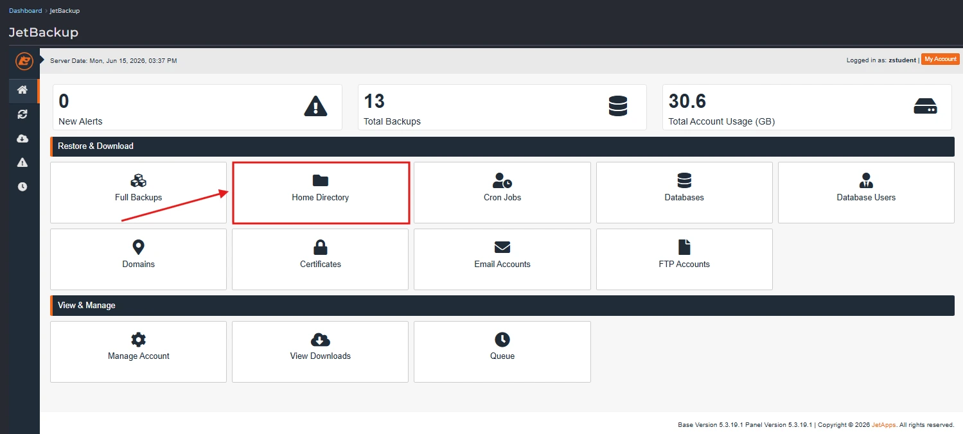Open the Manage Account tile label
963x434 pixels.
coord(139,356)
